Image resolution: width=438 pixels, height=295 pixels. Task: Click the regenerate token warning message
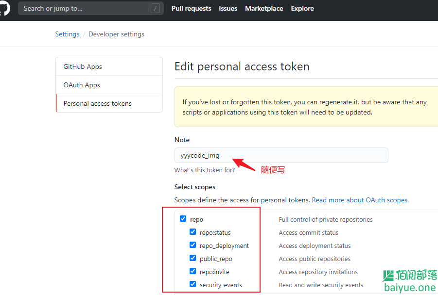click(306, 107)
